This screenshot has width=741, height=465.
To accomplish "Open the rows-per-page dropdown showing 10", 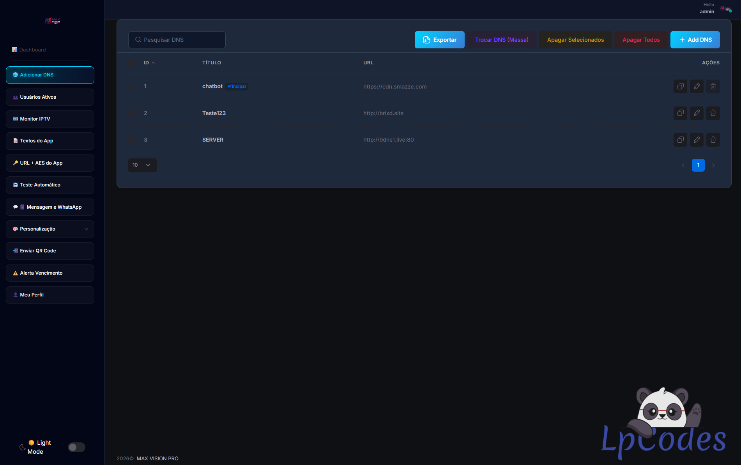I will pos(142,165).
